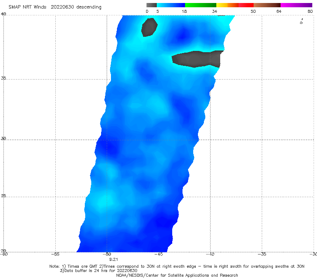Click the date label '20220630 descending'

click(76, 7)
